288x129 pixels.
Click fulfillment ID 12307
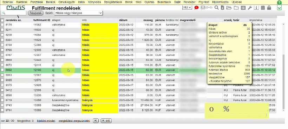(x=37, y=55)
